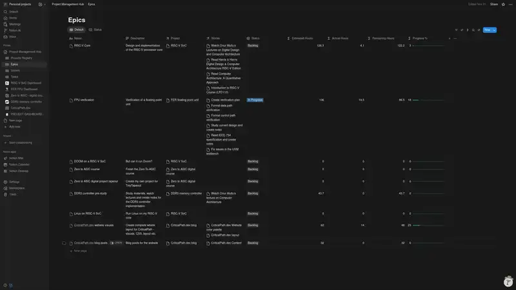This screenshot has height=290, width=516.
Task: Favorite this page with the star icon
Action: (x=503, y=5)
